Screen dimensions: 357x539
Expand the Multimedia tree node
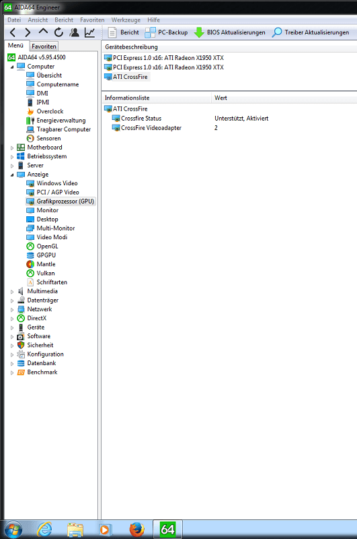click(x=12, y=292)
